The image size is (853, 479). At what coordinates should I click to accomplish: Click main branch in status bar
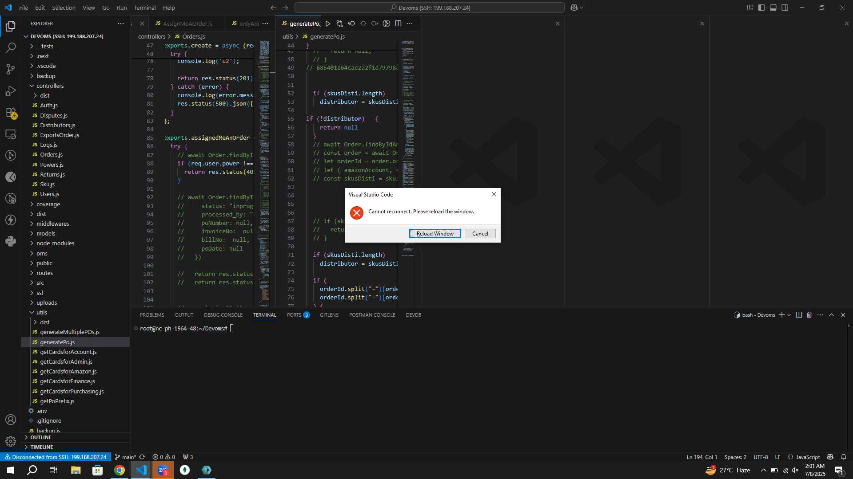[x=125, y=457]
